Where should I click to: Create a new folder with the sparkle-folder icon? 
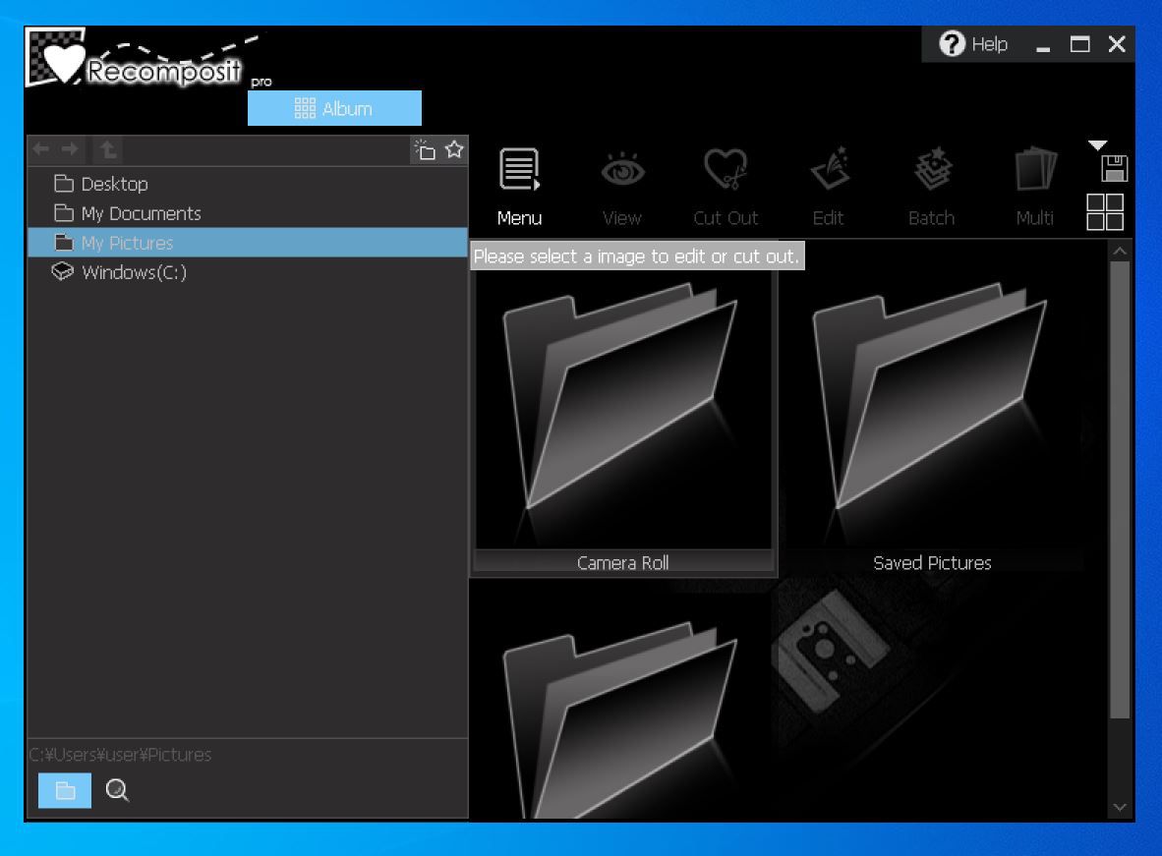point(425,150)
